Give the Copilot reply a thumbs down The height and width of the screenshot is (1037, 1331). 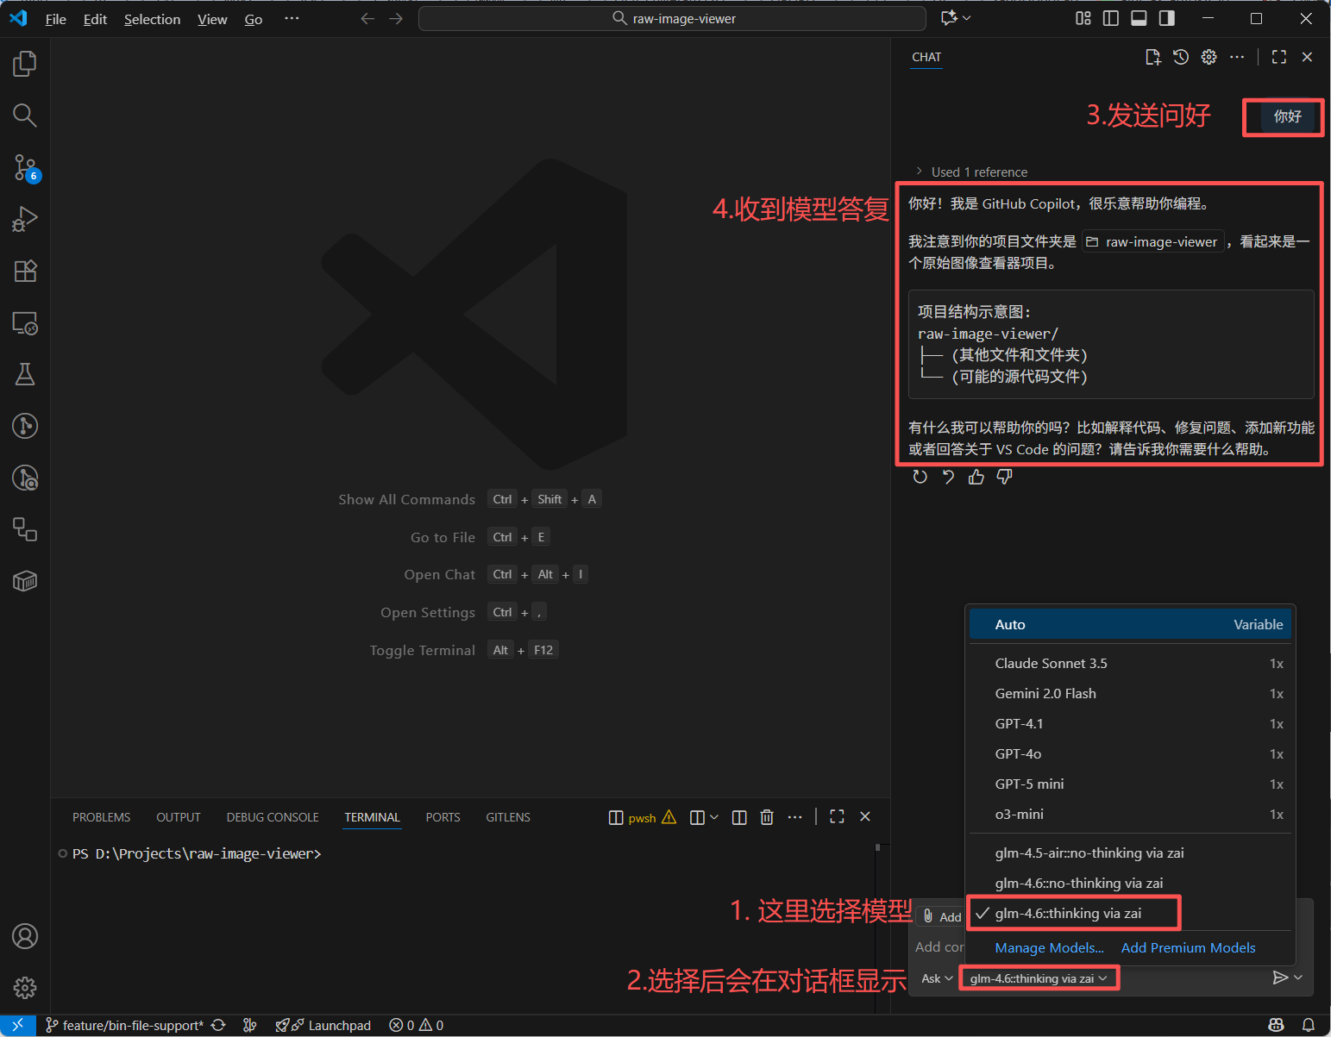point(1003,476)
